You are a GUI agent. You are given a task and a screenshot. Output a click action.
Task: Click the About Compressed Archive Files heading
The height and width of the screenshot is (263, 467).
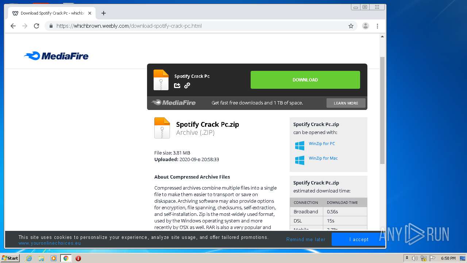(192, 177)
